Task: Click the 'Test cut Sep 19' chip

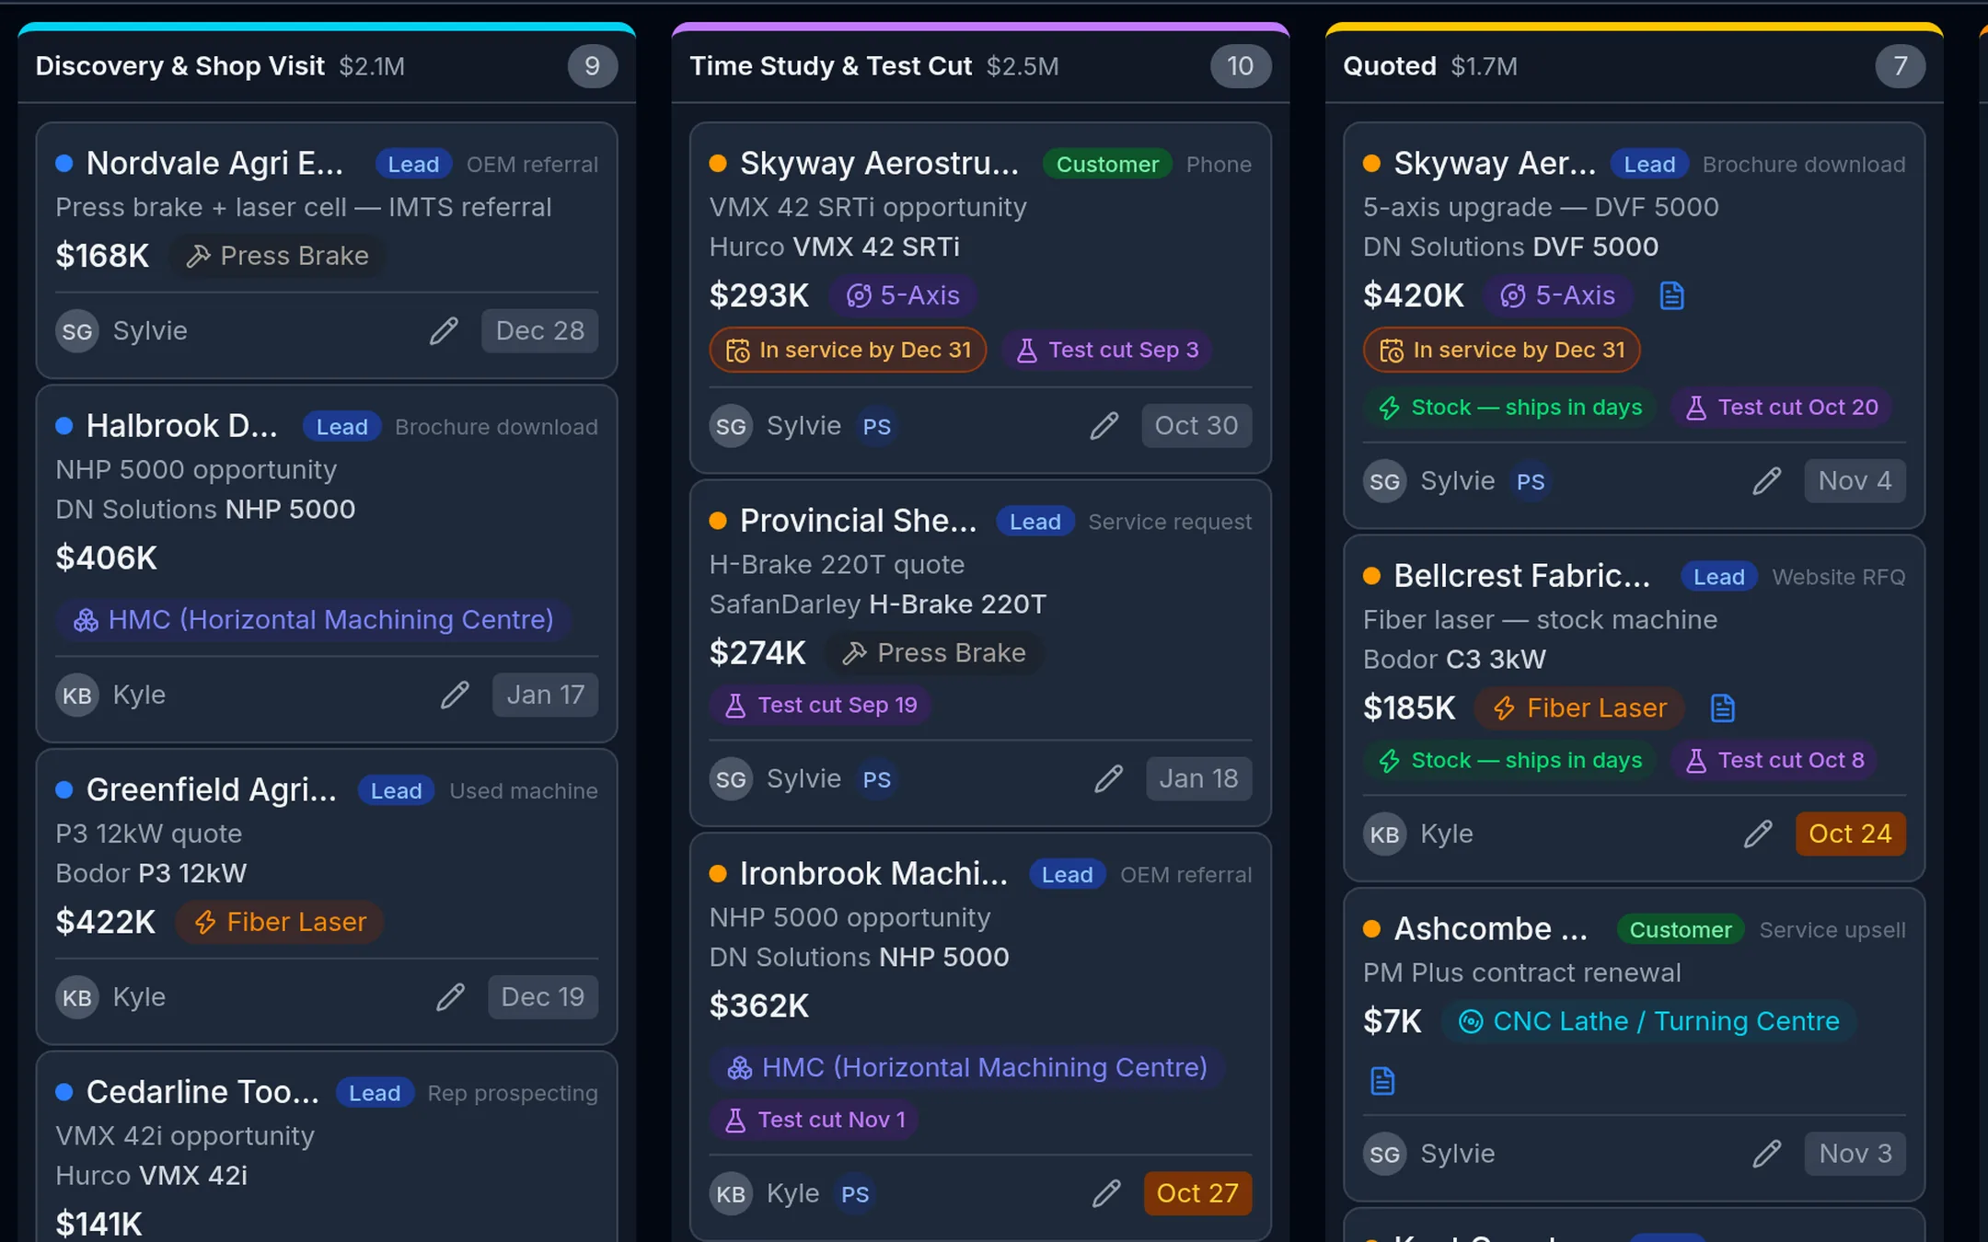Action: click(821, 705)
